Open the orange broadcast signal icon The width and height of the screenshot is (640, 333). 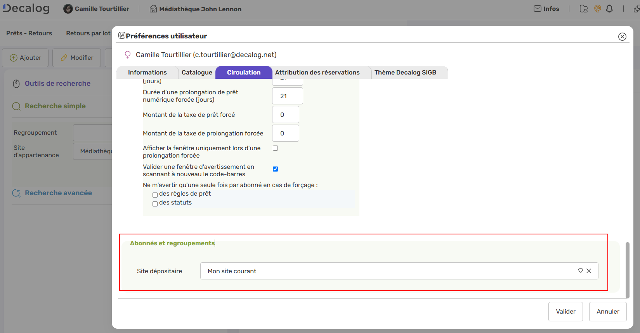click(x=598, y=9)
